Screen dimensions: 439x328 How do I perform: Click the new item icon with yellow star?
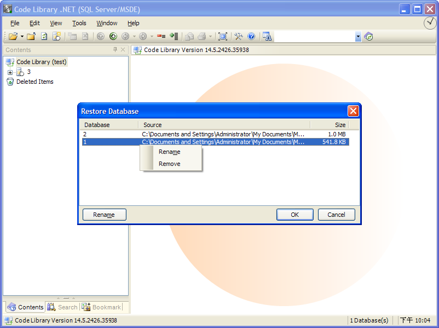[x=56, y=36]
